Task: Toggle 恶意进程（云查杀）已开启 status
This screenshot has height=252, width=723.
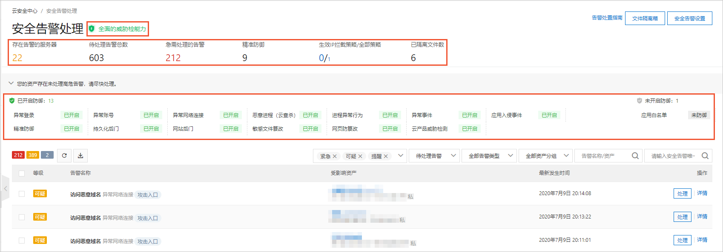Action: (x=310, y=115)
